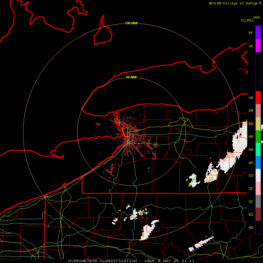The image size is (263, 263).
Task: Click the GC legend label
Action: tap(251, 201)
